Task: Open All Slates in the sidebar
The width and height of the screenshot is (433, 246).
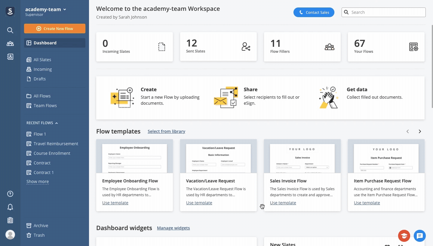Action: 42,60
